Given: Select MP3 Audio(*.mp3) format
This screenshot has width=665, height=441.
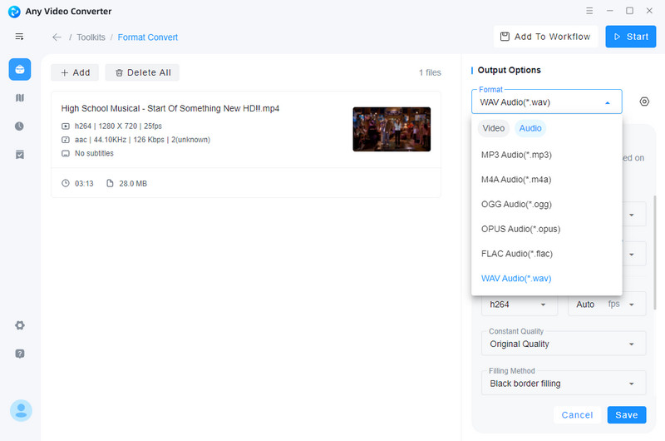Looking at the screenshot, I should click(x=546, y=155).
